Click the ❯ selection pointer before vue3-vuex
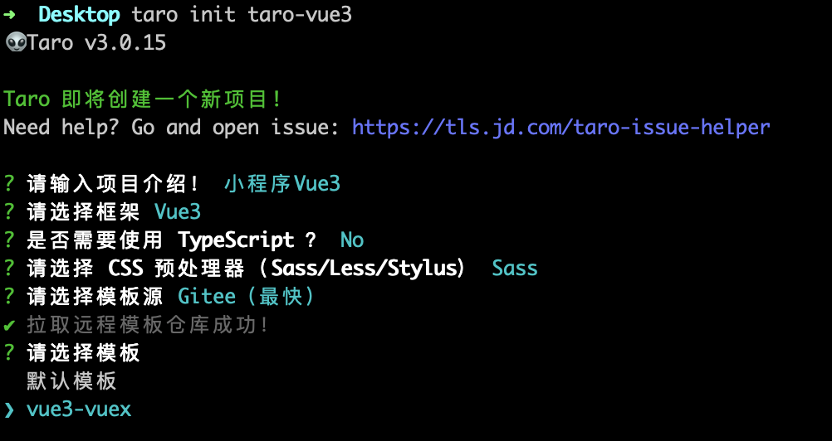Image resolution: width=832 pixels, height=441 pixels. tap(9, 409)
